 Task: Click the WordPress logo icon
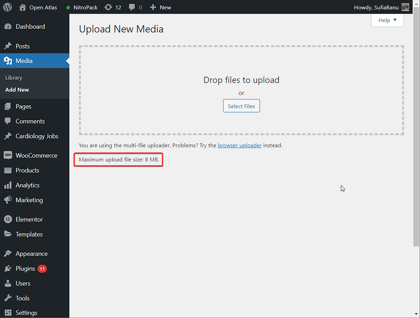click(7, 7)
